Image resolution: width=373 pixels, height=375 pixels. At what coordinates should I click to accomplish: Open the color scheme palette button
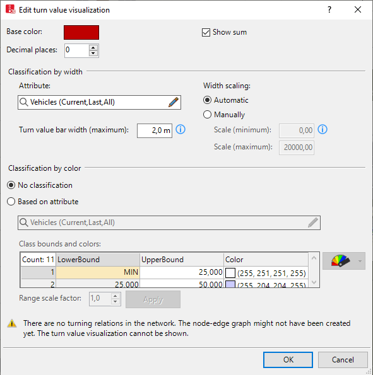[340, 261]
